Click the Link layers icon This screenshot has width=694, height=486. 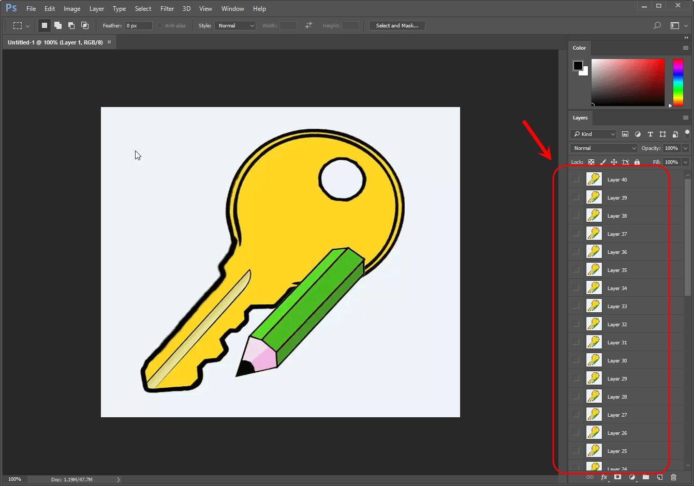[x=590, y=477]
